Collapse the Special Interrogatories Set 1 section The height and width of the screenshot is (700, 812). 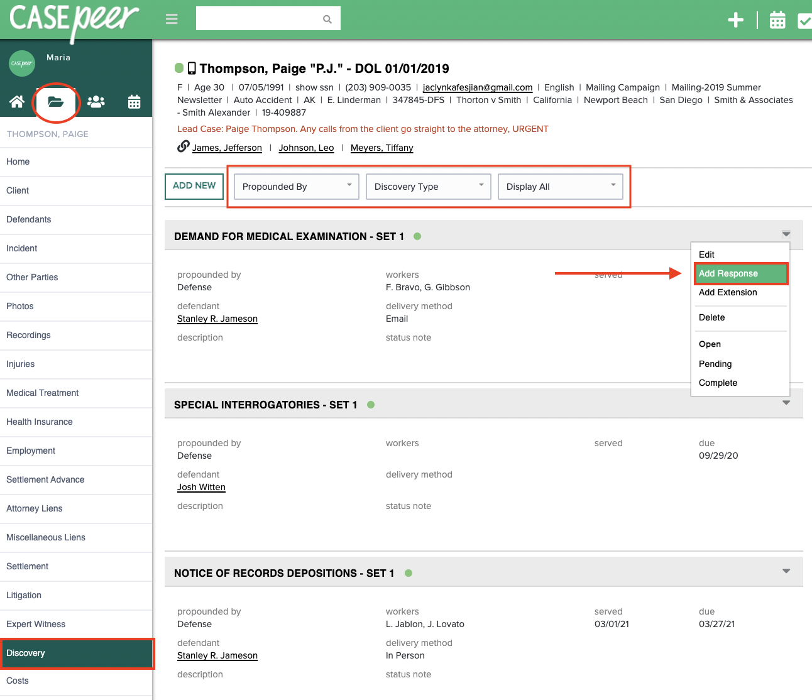click(x=786, y=403)
